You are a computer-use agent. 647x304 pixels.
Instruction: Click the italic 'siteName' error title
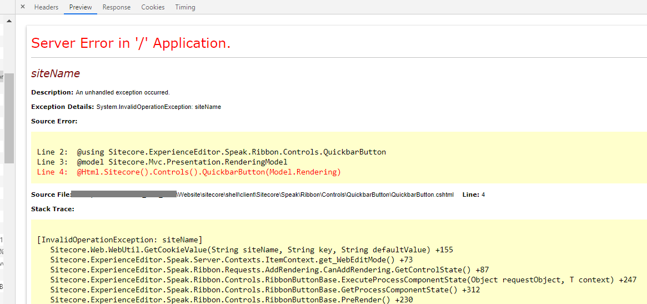point(56,73)
